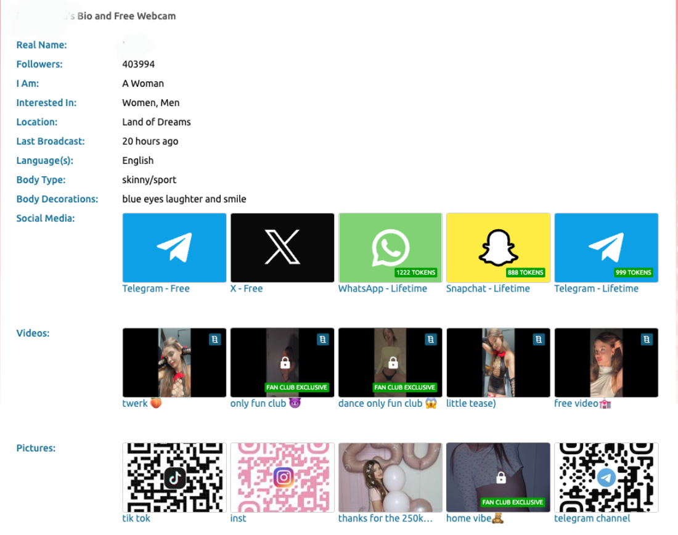Open the Snapchat - Lifetime icon
678x535 pixels.
click(497, 247)
